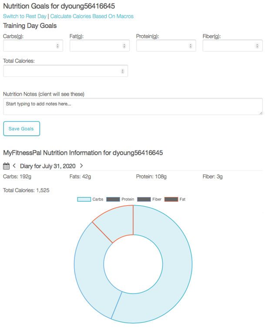Toggle the Carbs legend item in chart

(x=91, y=199)
